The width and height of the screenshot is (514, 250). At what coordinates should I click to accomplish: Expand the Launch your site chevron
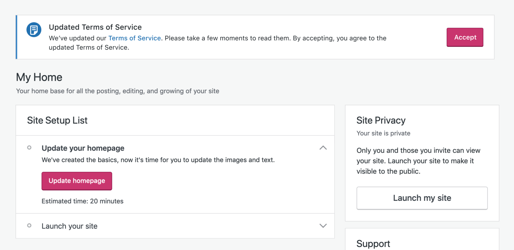point(323,226)
